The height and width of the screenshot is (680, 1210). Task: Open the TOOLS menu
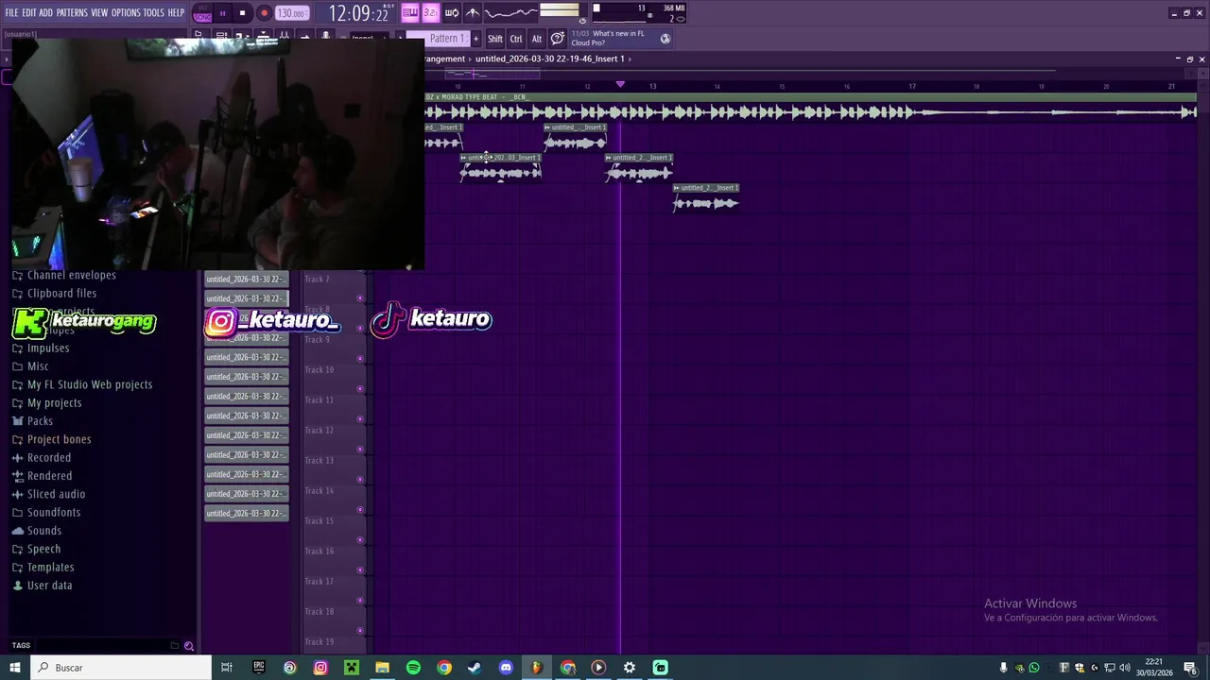click(x=154, y=12)
